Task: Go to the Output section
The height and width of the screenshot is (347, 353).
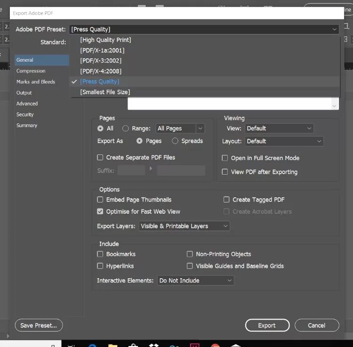Action: point(24,93)
